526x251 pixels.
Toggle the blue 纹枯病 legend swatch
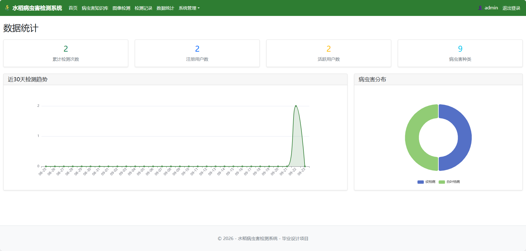point(420,182)
